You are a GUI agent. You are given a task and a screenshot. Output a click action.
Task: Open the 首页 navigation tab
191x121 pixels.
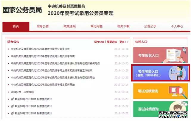click(16, 26)
